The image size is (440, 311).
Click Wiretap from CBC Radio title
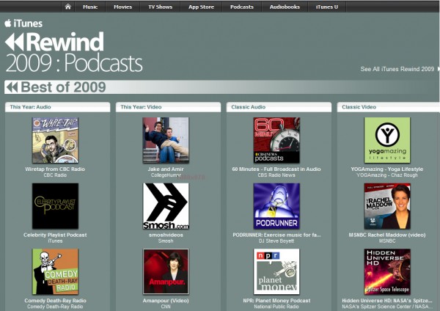coord(55,169)
